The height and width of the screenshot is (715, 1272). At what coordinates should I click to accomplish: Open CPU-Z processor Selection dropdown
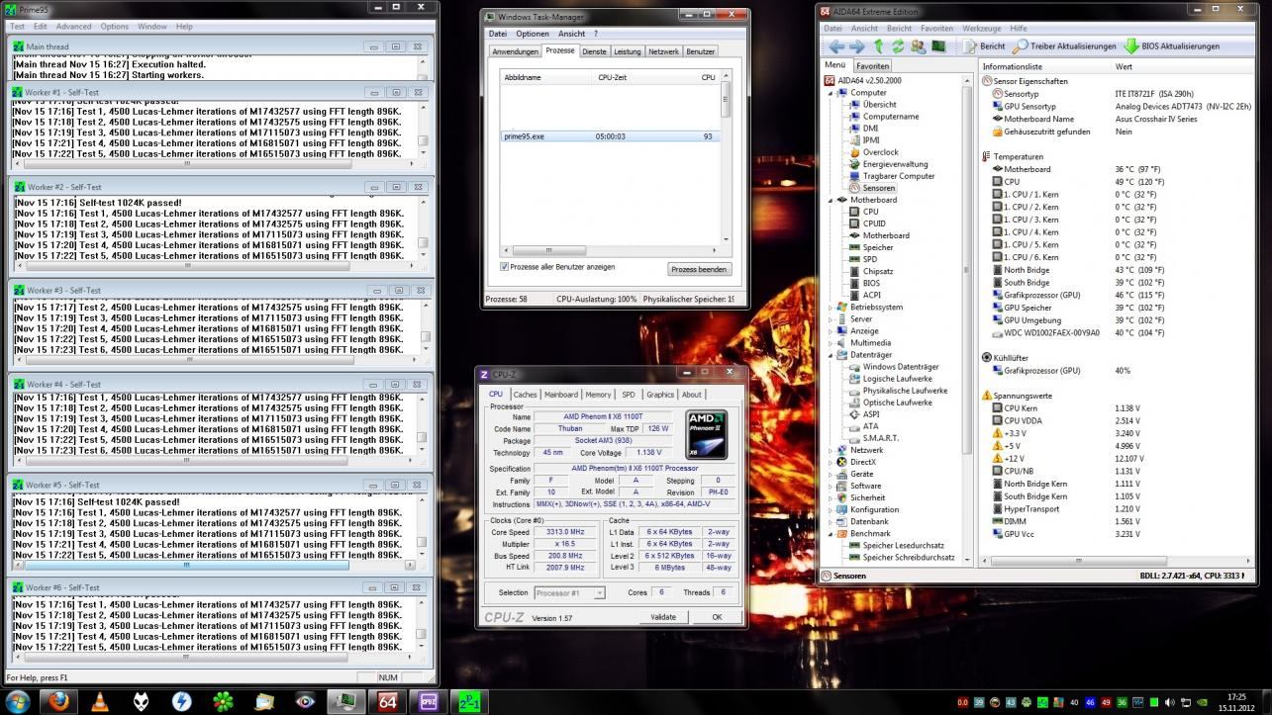point(569,592)
